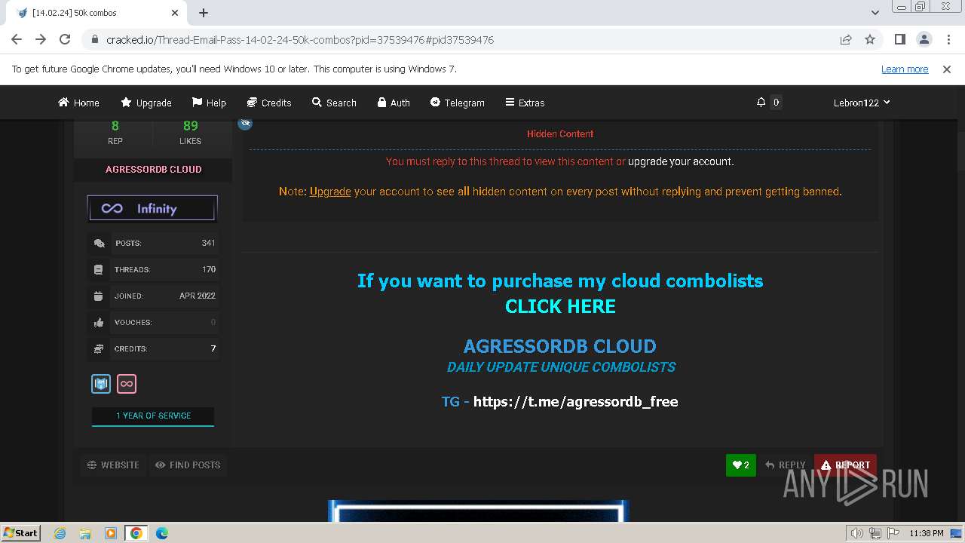Open Chrome profile avatar

click(x=924, y=39)
